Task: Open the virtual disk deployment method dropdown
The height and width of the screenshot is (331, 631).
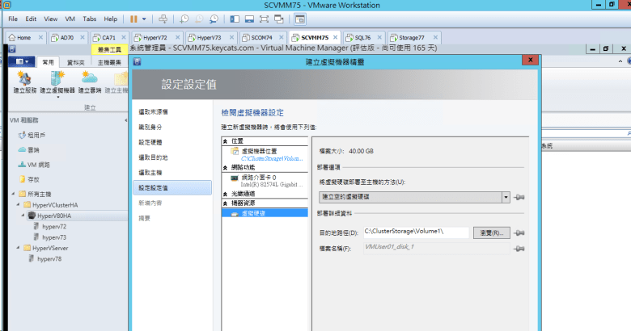Action: click(506, 197)
